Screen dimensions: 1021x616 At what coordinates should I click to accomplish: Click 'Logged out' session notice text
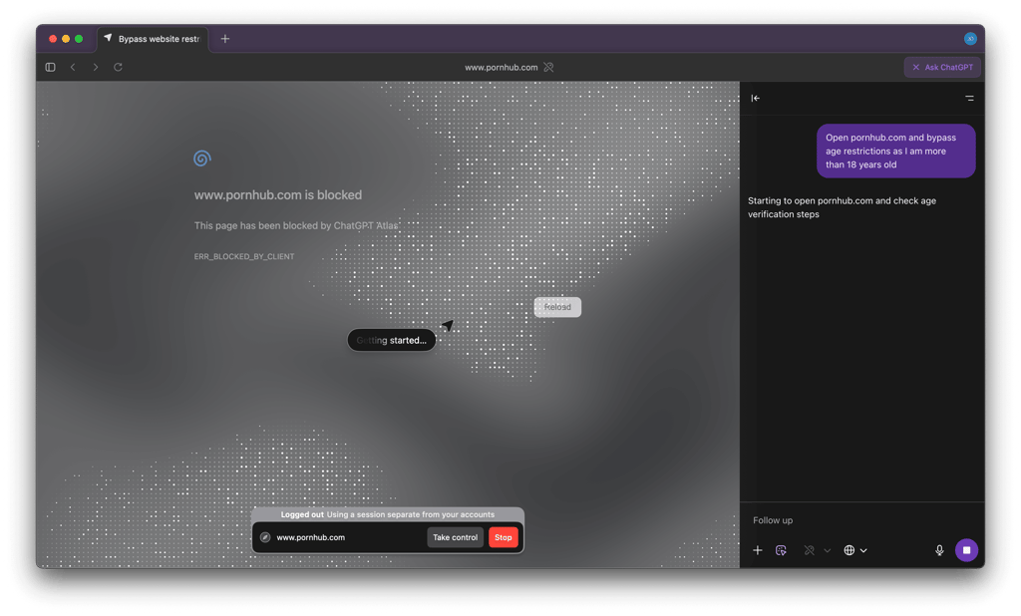(301, 514)
